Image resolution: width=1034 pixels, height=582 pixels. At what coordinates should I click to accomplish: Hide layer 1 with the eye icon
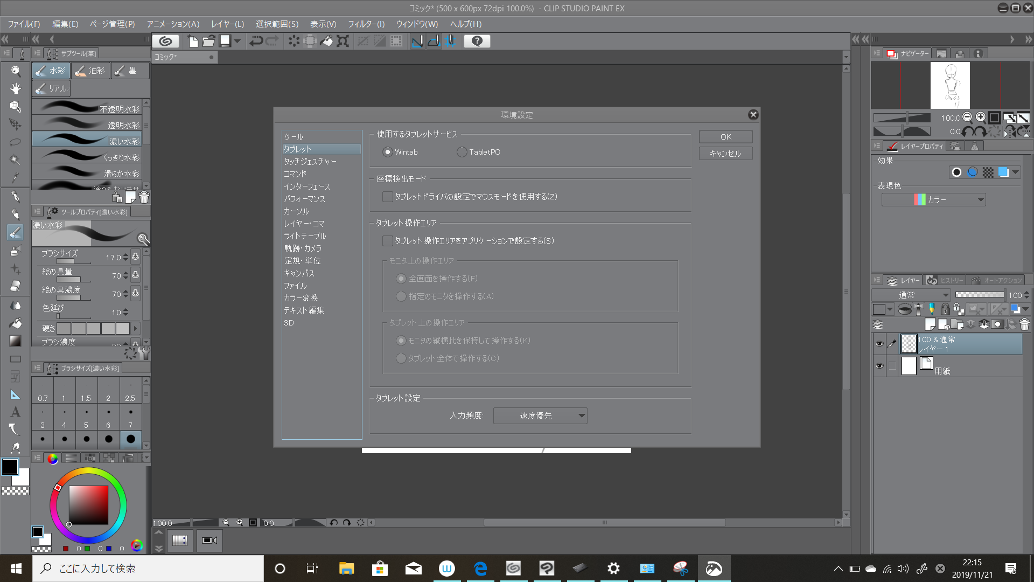point(879,344)
